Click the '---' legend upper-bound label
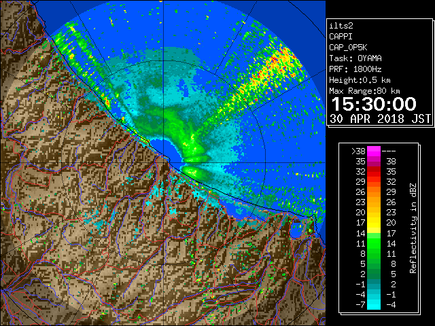Image resolution: width=435 pixels, height=326 pixels. (x=389, y=151)
